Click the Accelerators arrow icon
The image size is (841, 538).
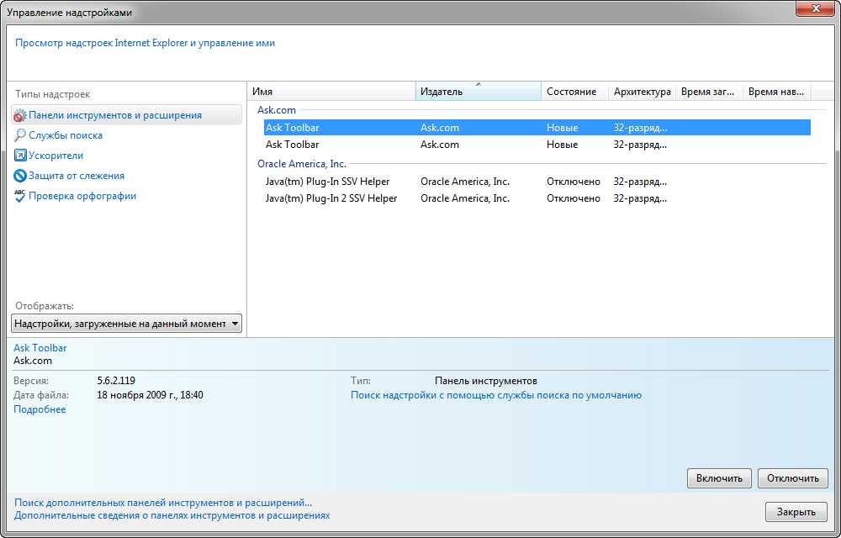[20, 156]
